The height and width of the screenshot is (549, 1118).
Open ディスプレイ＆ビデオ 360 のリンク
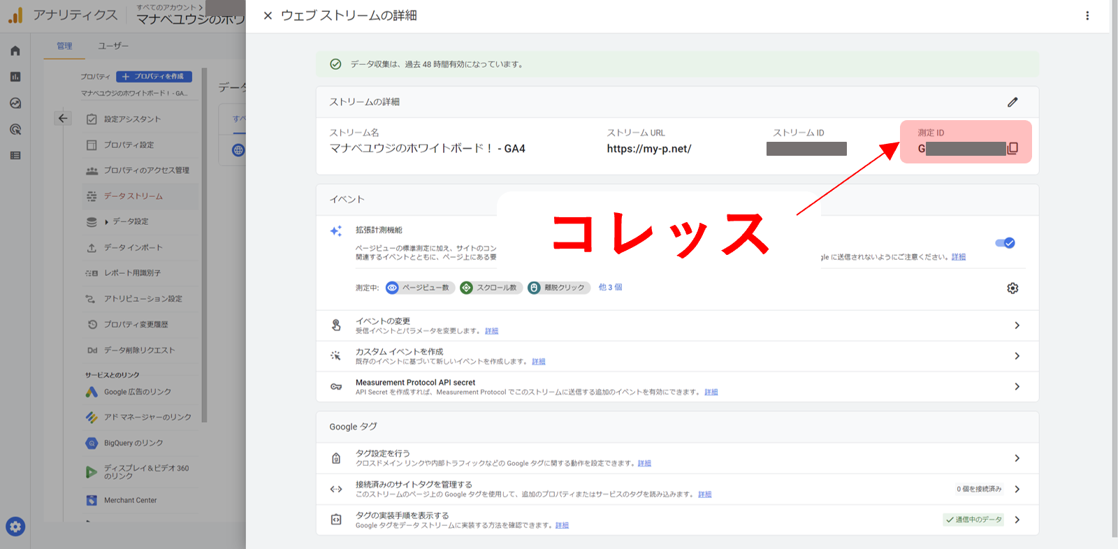tap(141, 472)
